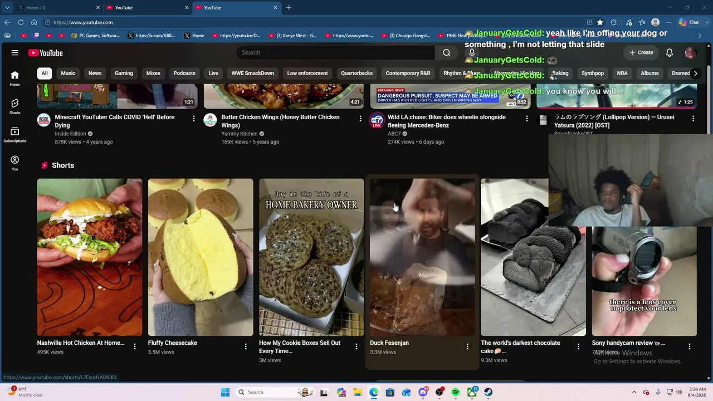Open the Fluffy Cheesecake short title
The image size is (713, 401).
point(173,343)
